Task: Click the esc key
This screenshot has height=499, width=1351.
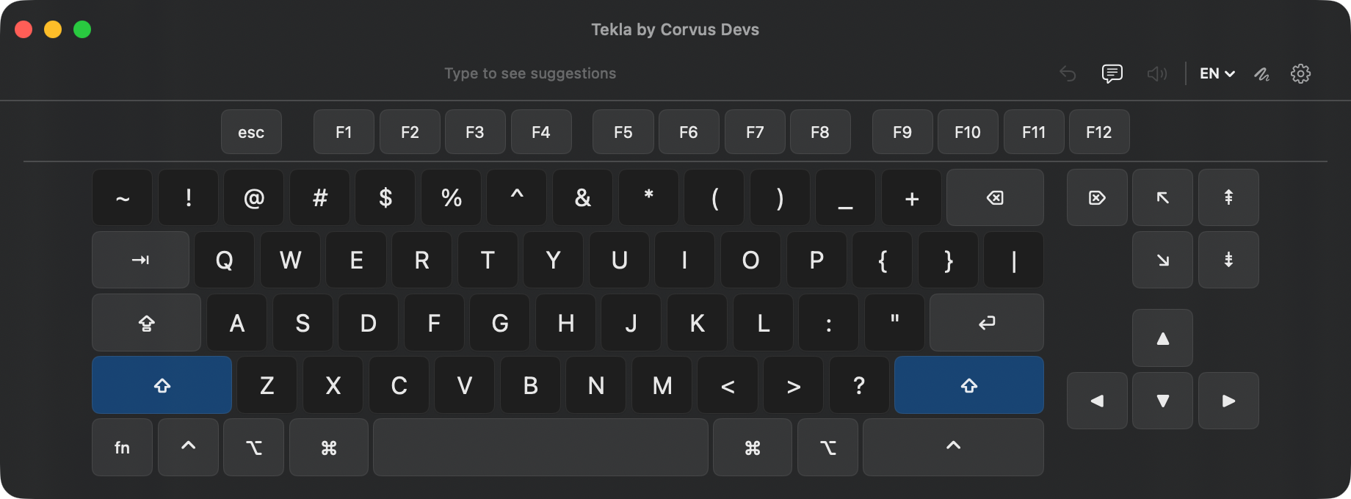Action: point(251,132)
